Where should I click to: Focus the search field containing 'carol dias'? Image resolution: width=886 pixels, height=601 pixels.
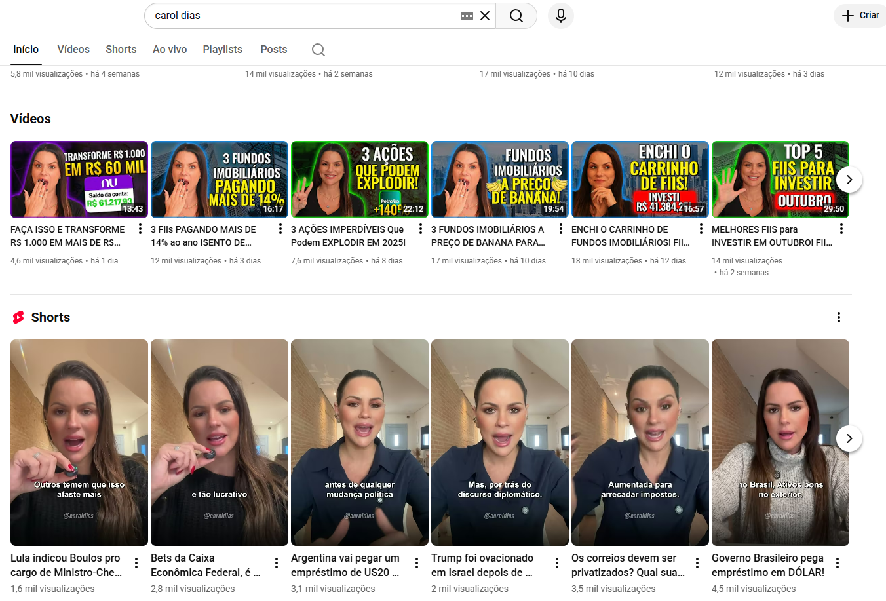tap(301, 16)
